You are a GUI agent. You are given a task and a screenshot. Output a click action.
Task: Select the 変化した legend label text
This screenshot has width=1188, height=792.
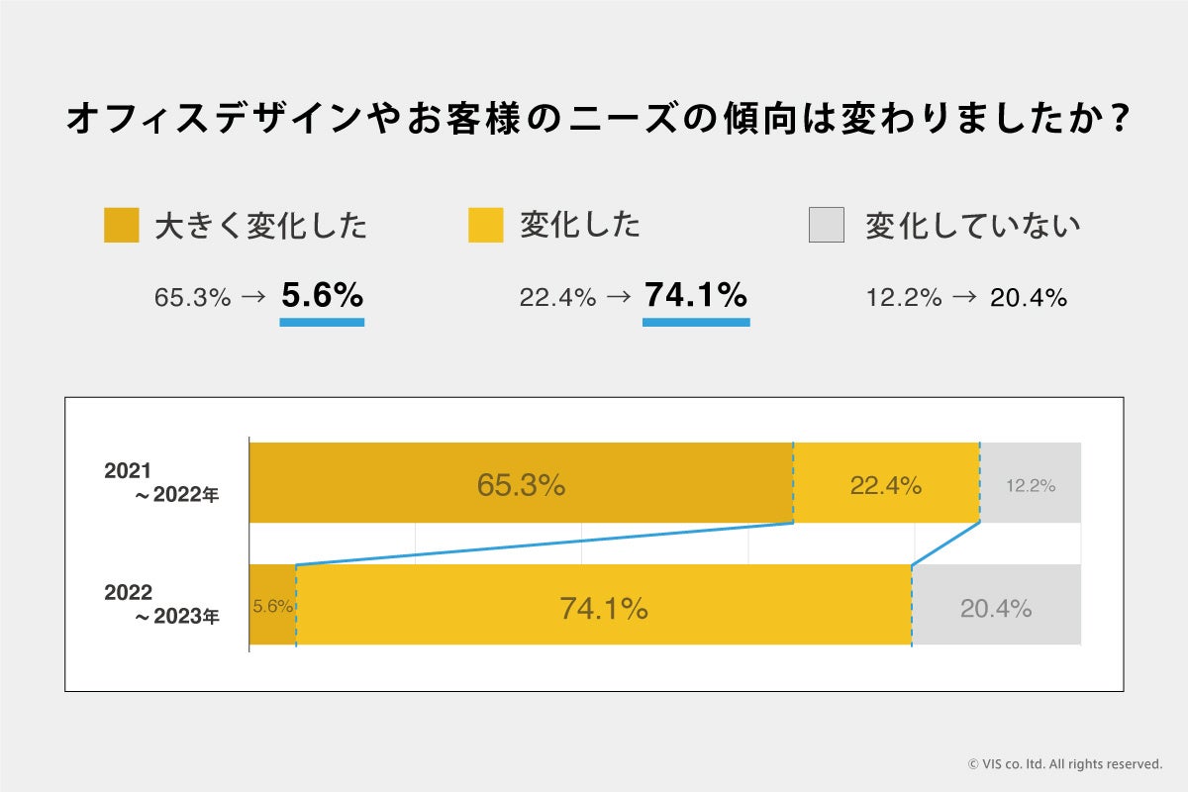point(580,226)
